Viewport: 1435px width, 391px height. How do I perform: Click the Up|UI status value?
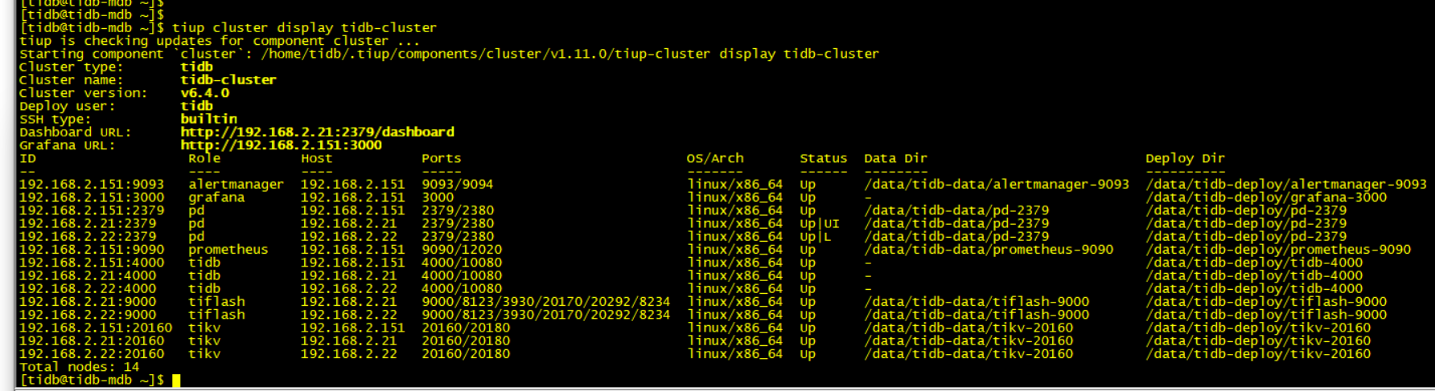[x=820, y=223]
